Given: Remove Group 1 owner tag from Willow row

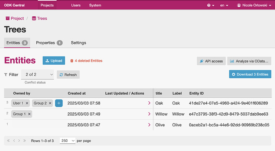Looking at the screenshot, I should tap(29, 114).
